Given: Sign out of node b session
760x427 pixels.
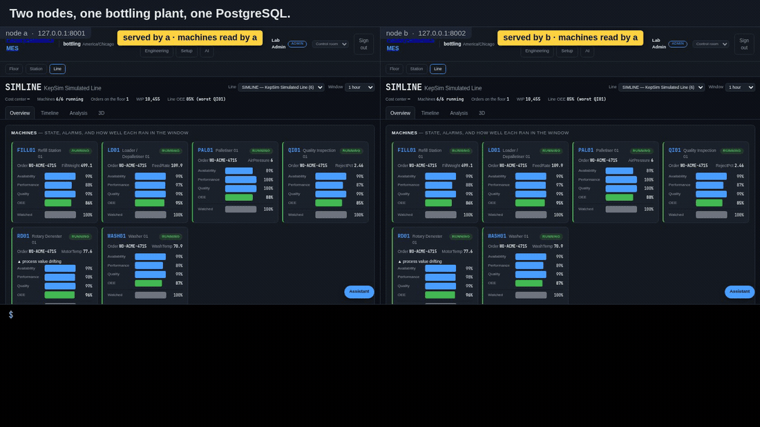Looking at the screenshot, I should point(744,44).
